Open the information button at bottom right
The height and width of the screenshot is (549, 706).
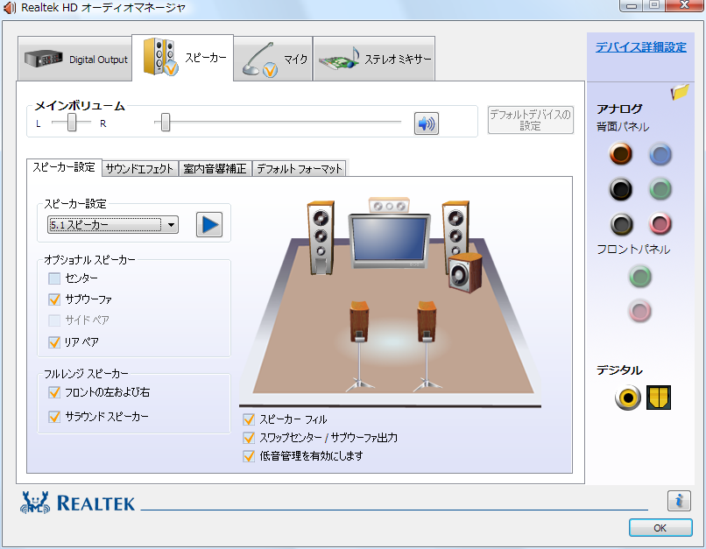coord(679,500)
